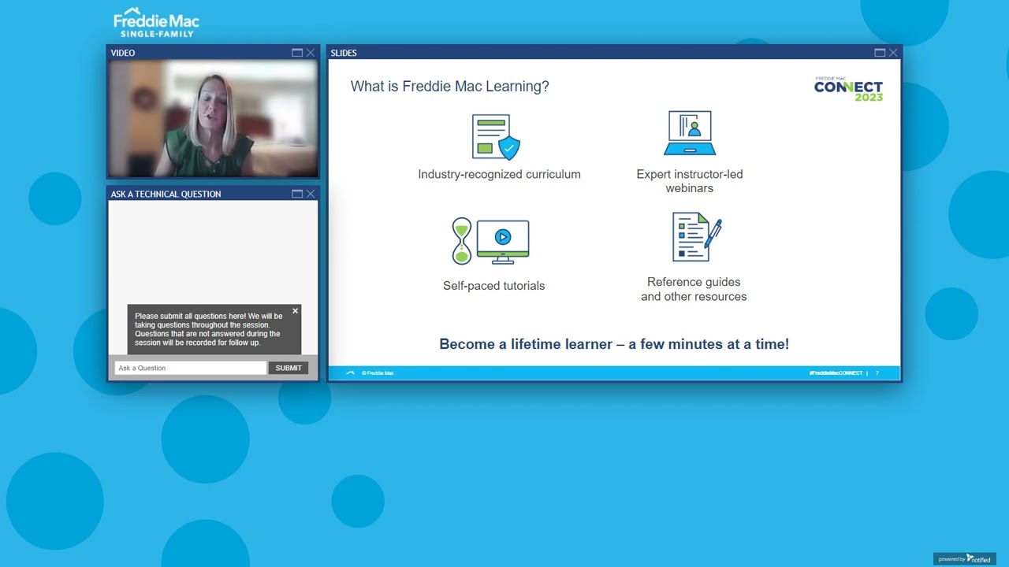The height and width of the screenshot is (567, 1009).
Task: Close the VIDEO panel
Action: (311, 53)
